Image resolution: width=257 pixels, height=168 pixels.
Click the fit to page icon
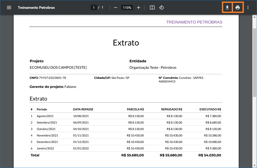[x=152, y=7]
